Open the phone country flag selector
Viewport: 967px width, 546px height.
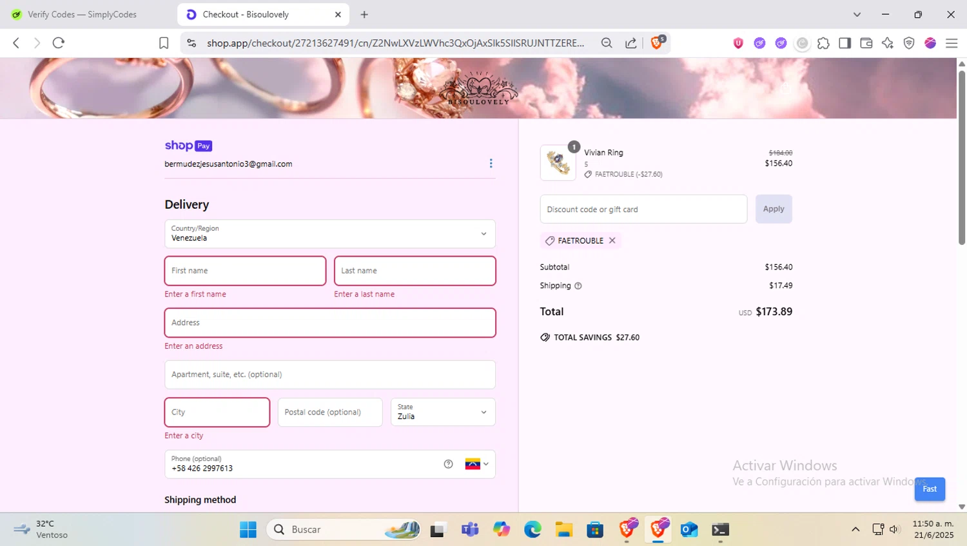(x=477, y=464)
